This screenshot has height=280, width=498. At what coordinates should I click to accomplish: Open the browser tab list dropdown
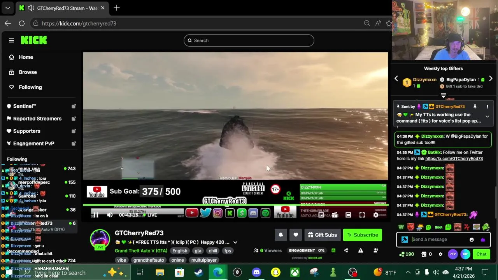[8, 8]
